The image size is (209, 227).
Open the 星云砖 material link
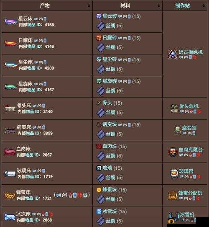tap(110, 16)
